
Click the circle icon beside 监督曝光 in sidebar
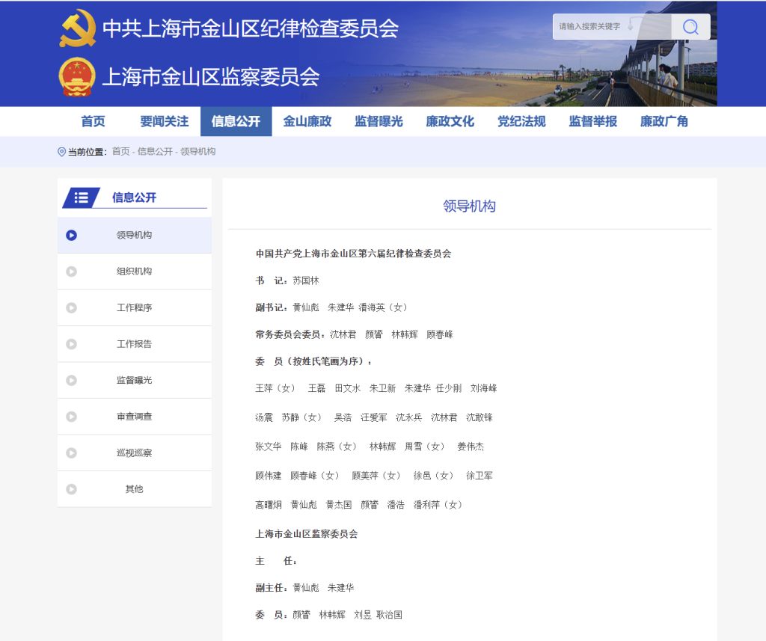72,380
